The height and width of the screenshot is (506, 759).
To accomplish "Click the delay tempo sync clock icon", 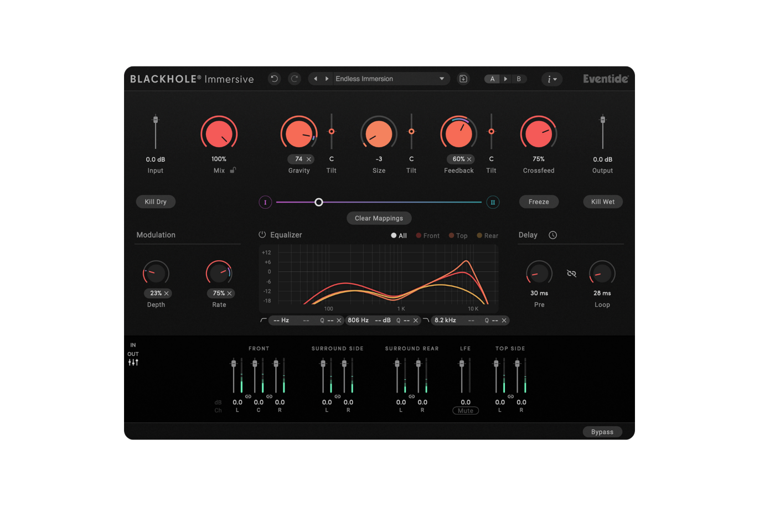I will (x=553, y=235).
